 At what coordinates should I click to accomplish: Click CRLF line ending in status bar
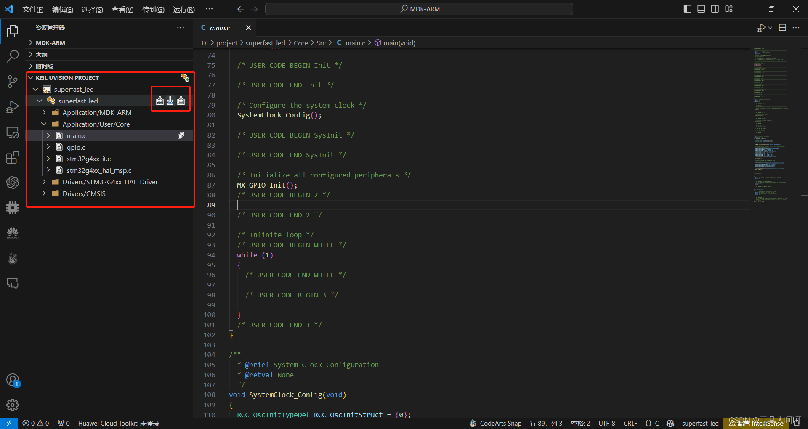pos(630,424)
